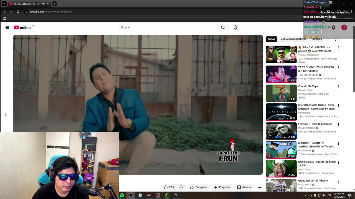Open options menu for the Minecraft Minero video
355x199 pixels.
(x=338, y=143)
